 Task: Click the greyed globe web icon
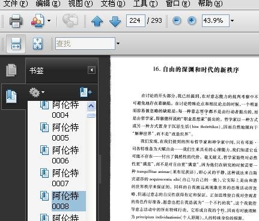click(x=70, y=20)
